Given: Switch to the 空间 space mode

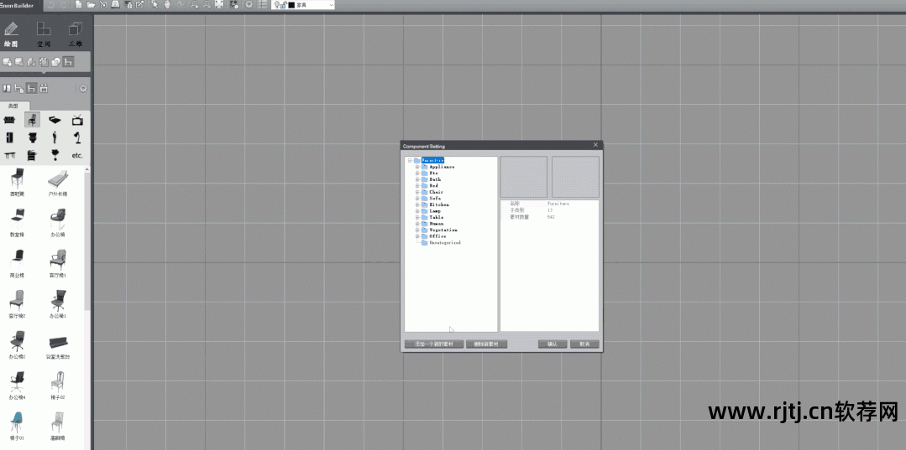Looking at the screenshot, I should (44, 34).
